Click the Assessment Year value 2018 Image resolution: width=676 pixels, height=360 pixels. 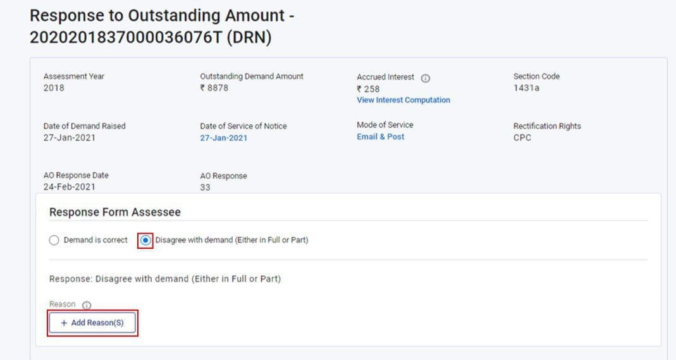pyautogui.click(x=54, y=88)
